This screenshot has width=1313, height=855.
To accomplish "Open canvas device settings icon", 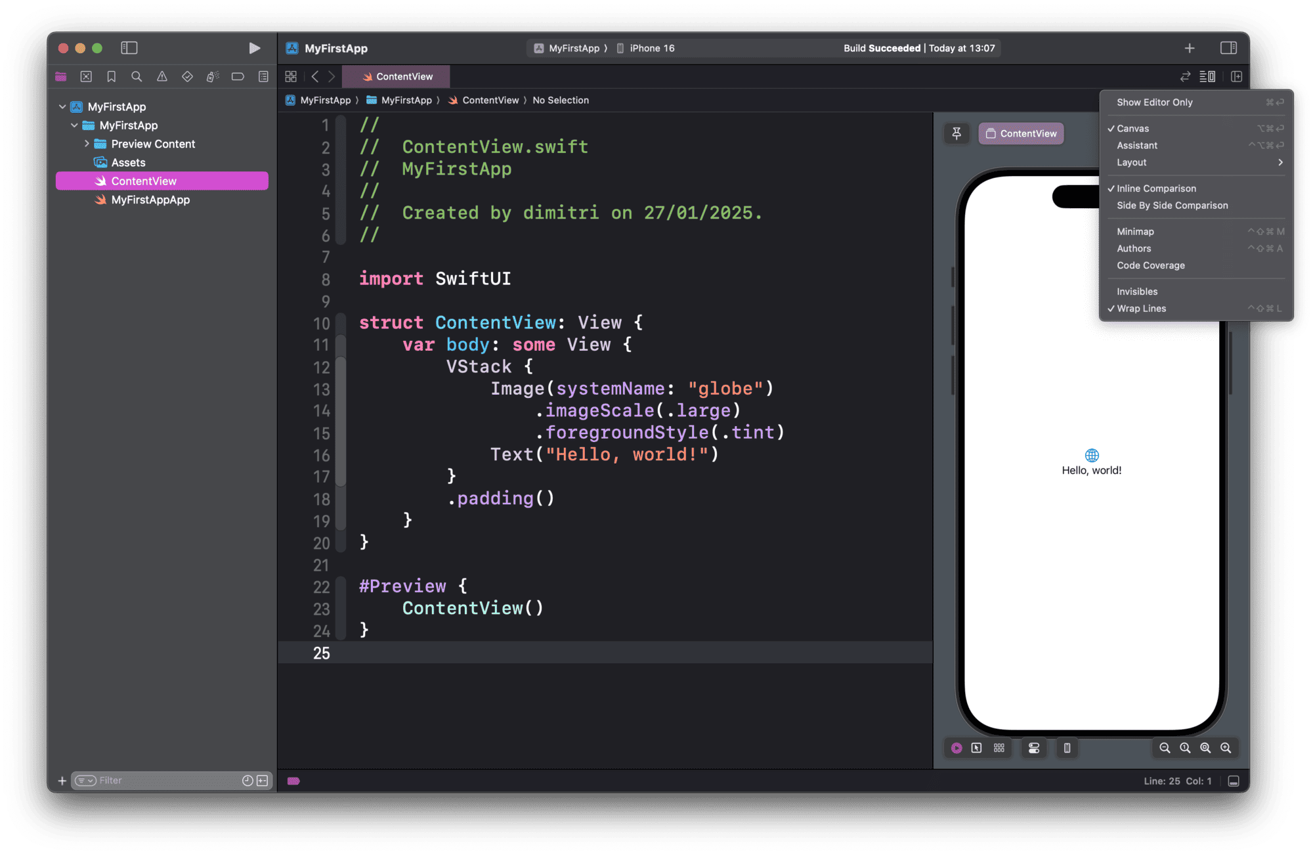I will [x=1034, y=748].
